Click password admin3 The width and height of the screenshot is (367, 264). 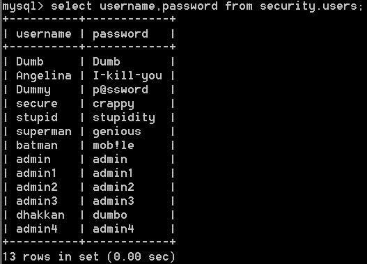tap(114, 201)
